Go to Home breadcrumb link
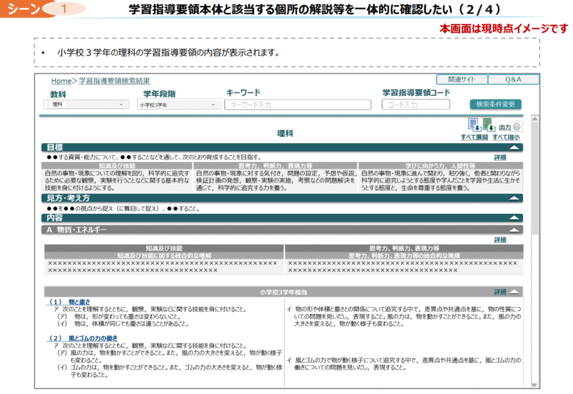Image resolution: width=573 pixels, height=394 pixels. click(61, 81)
